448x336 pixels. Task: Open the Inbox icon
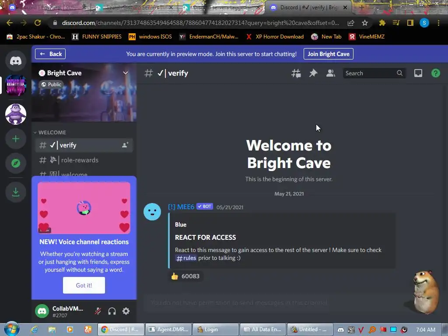tap(418, 73)
